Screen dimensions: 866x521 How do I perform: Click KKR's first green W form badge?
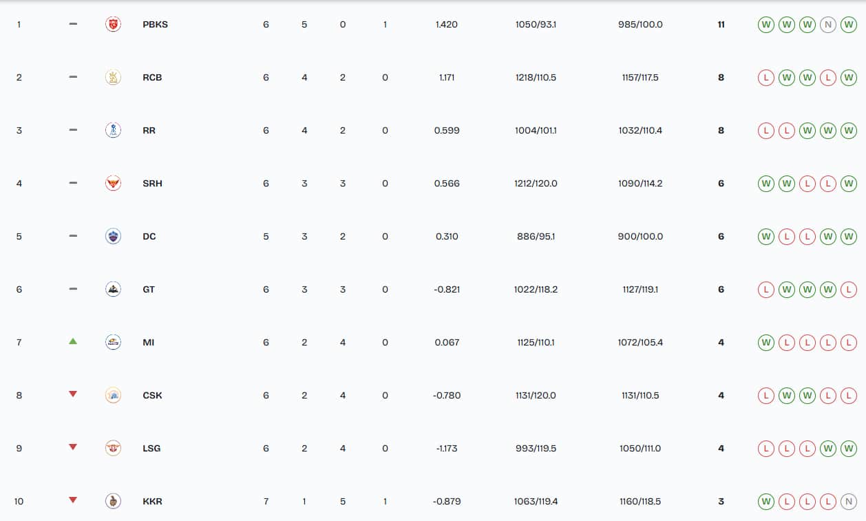pyautogui.click(x=765, y=502)
